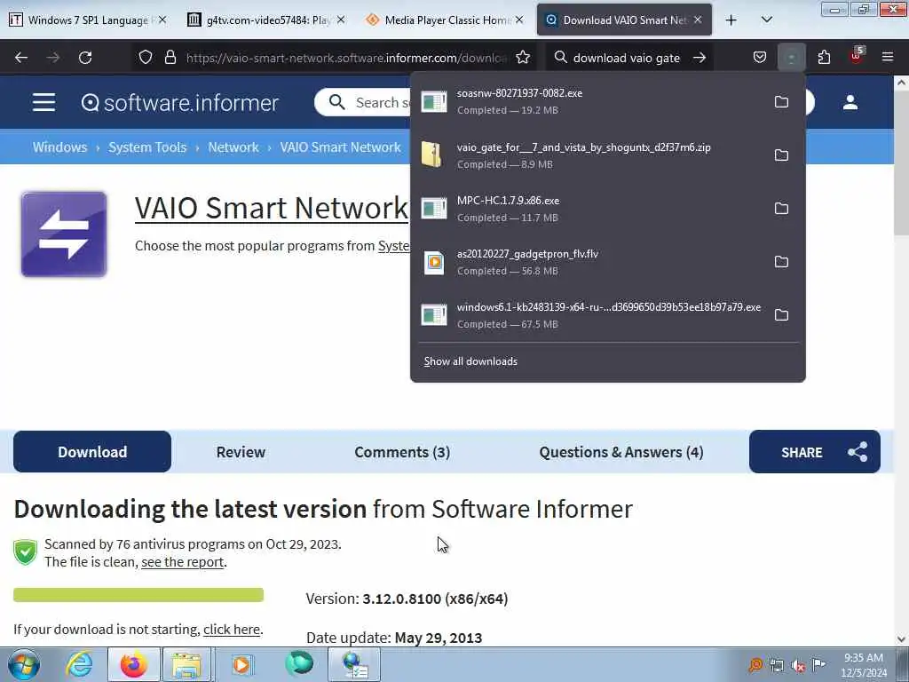Open Windows Explorer from the taskbar

(186, 664)
